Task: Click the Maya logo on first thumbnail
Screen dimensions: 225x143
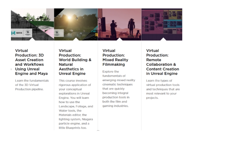Action: point(17,33)
